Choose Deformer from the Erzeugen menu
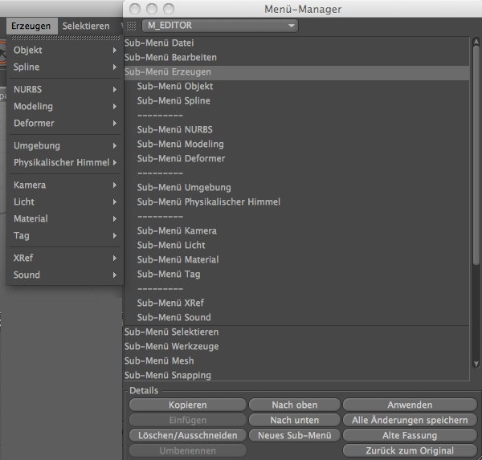The width and height of the screenshot is (482, 460). point(64,124)
